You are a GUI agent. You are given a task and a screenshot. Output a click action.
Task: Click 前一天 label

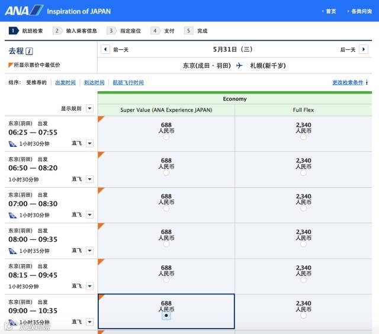click(x=121, y=50)
